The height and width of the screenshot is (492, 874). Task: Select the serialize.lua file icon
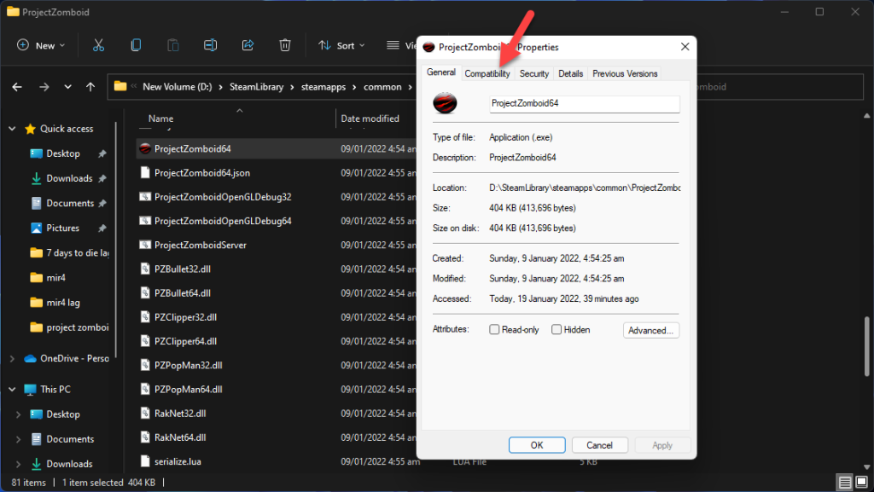click(145, 461)
